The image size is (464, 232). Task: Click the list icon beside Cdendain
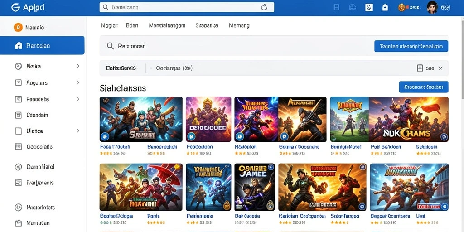pos(18,115)
